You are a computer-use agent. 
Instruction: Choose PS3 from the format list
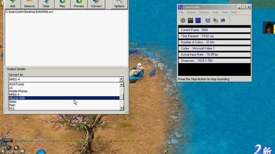pos(64,108)
